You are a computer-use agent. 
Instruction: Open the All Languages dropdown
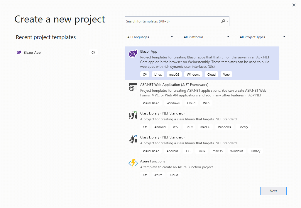point(150,37)
